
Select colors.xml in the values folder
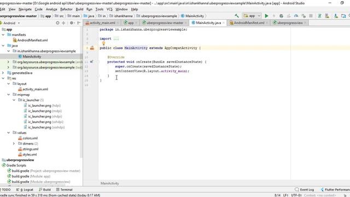[x=30, y=138]
